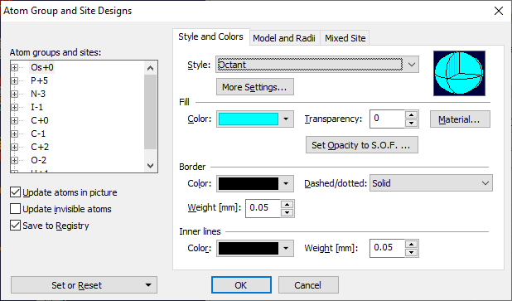Confirm with the OK button
This screenshot has width=512, height=301.
pos(241,285)
